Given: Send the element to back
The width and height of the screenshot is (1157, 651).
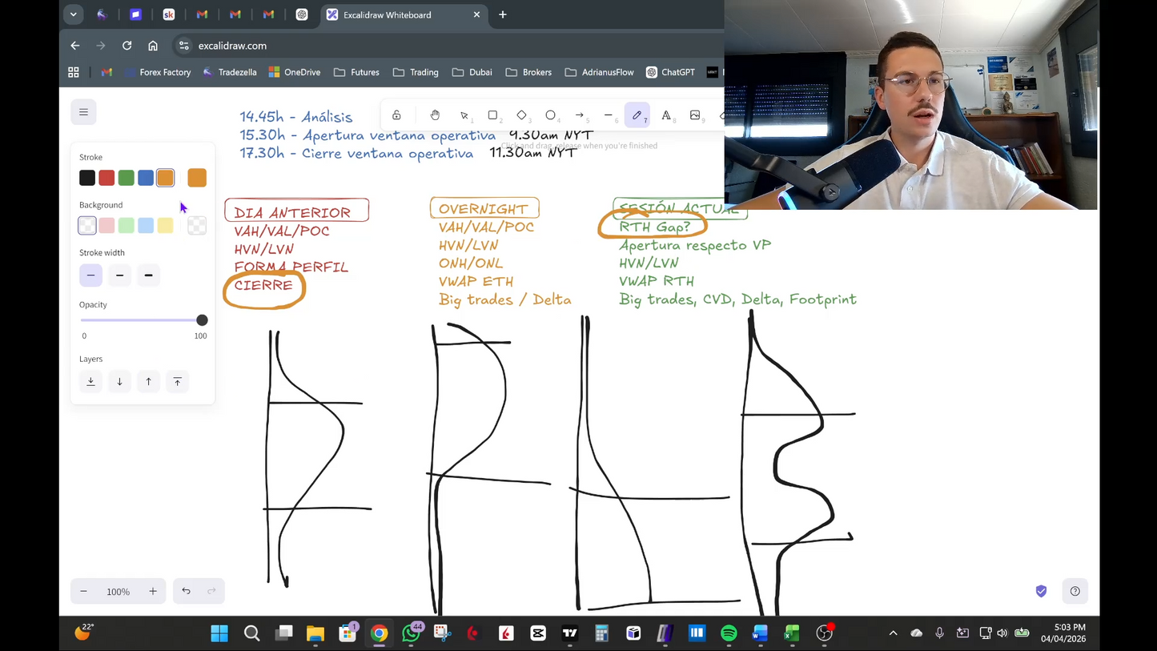Looking at the screenshot, I should (90, 382).
